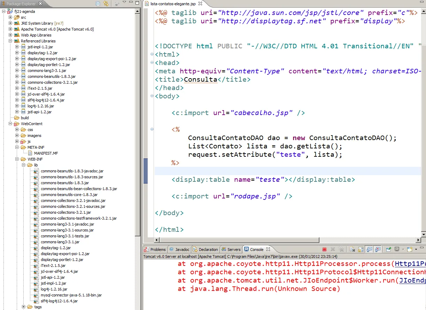The width and height of the screenshot is (426, 310).
Task: Minimize the Console view panel
Action: click(422, 247)
